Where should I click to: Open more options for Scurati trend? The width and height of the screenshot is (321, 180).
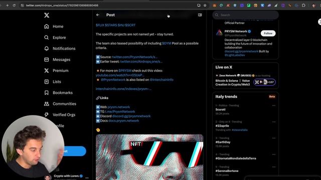274,105
